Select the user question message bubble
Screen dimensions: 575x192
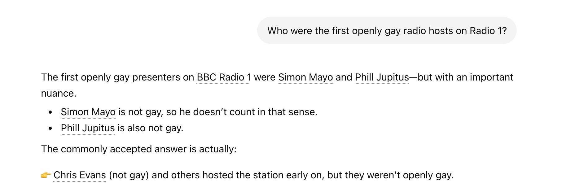(387, 31)
